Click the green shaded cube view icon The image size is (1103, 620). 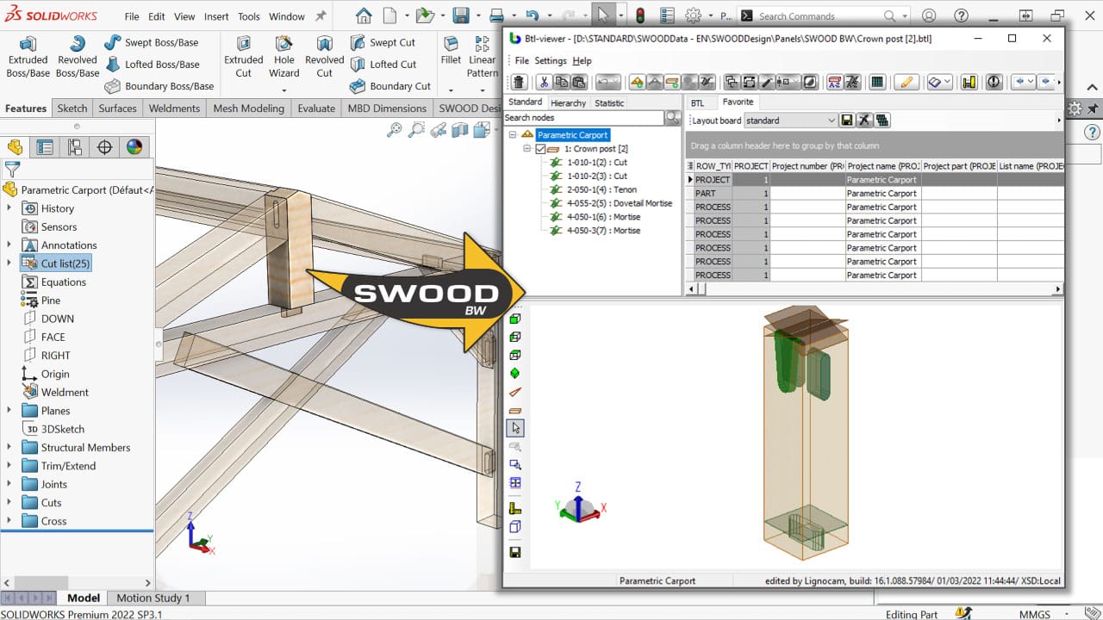[x=515, y=319]
